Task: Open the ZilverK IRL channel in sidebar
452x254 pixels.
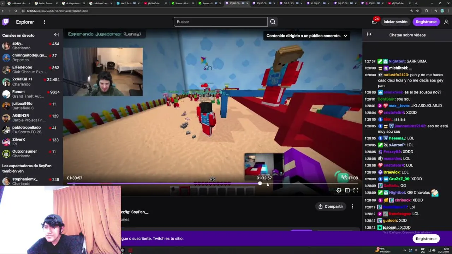Action: tap(31, 142)
